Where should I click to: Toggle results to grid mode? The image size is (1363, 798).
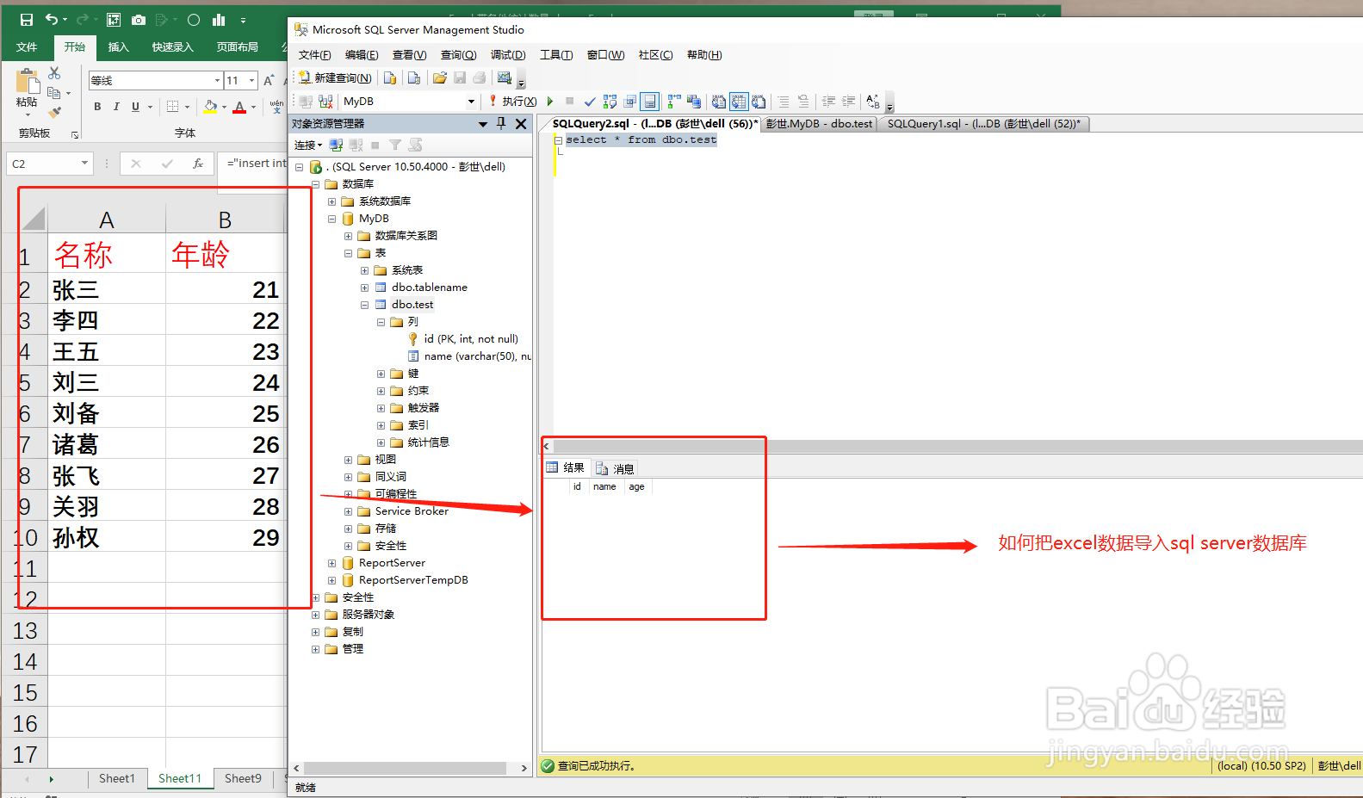[x=739, y=102]
